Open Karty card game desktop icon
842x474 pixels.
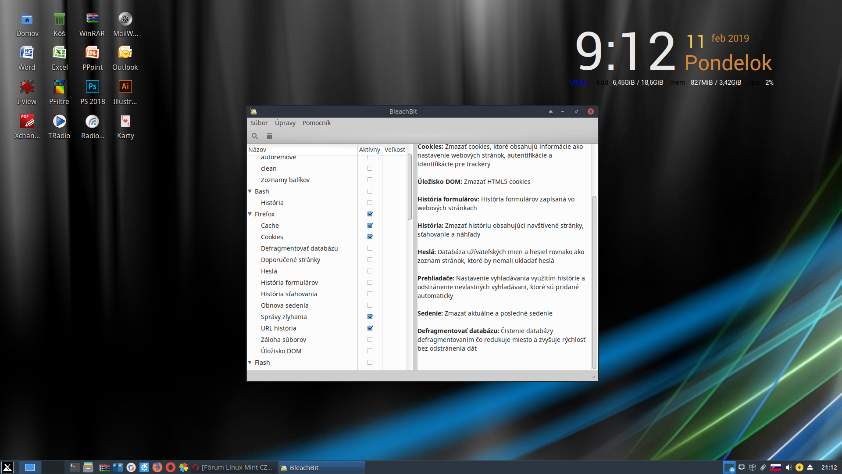125,127
